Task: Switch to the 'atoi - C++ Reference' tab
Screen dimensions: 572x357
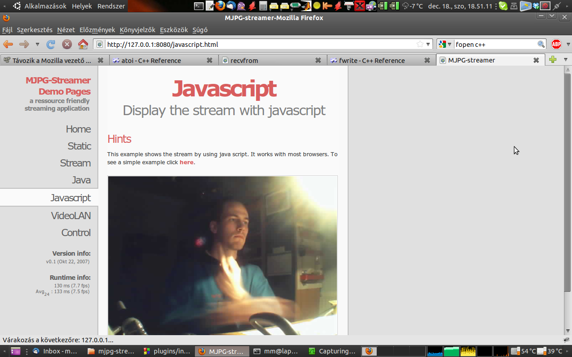Action: click(164, 60)
